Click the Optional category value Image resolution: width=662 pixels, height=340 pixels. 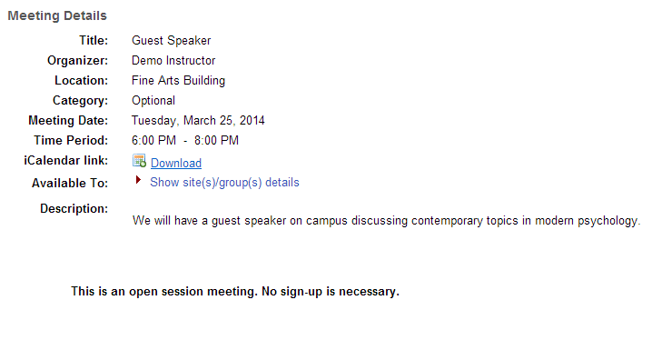153,101
